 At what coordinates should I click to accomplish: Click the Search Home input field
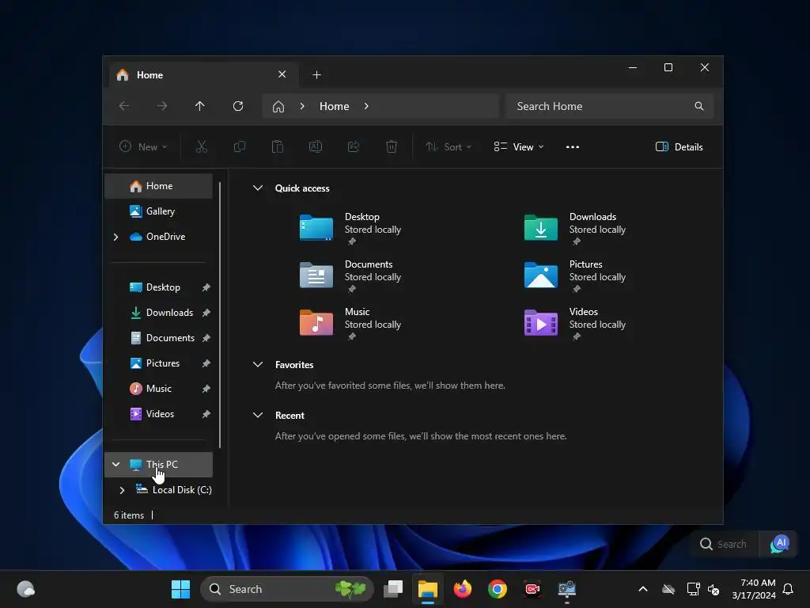609,106
